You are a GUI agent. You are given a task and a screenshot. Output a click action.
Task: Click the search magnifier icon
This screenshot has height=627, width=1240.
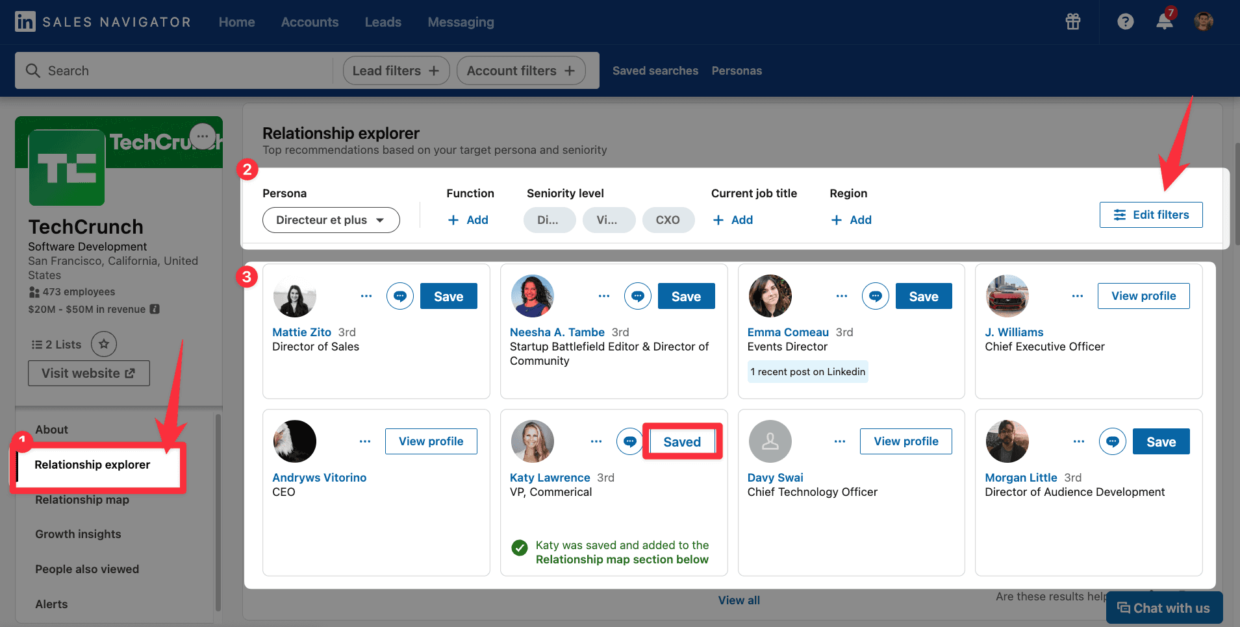tap(33, 70)
